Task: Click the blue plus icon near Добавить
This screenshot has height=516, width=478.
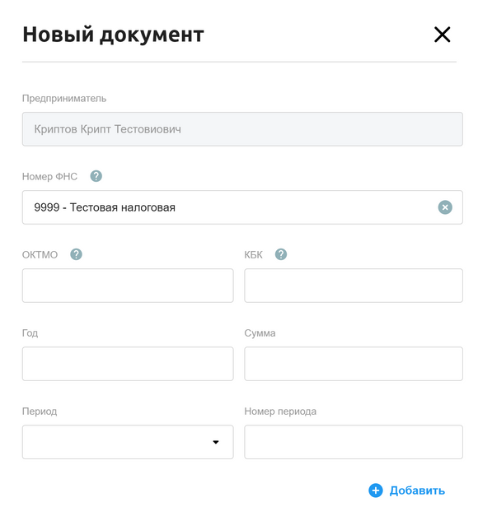Action: click(376, 490)
